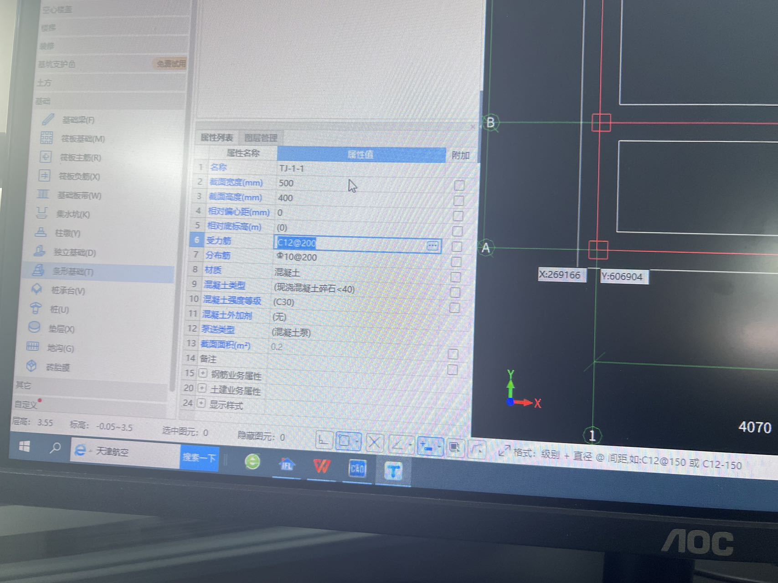This screenshot has height=583, width=778.
Task: Open the angle snap dropdown arrow
Action: (410, 445)
